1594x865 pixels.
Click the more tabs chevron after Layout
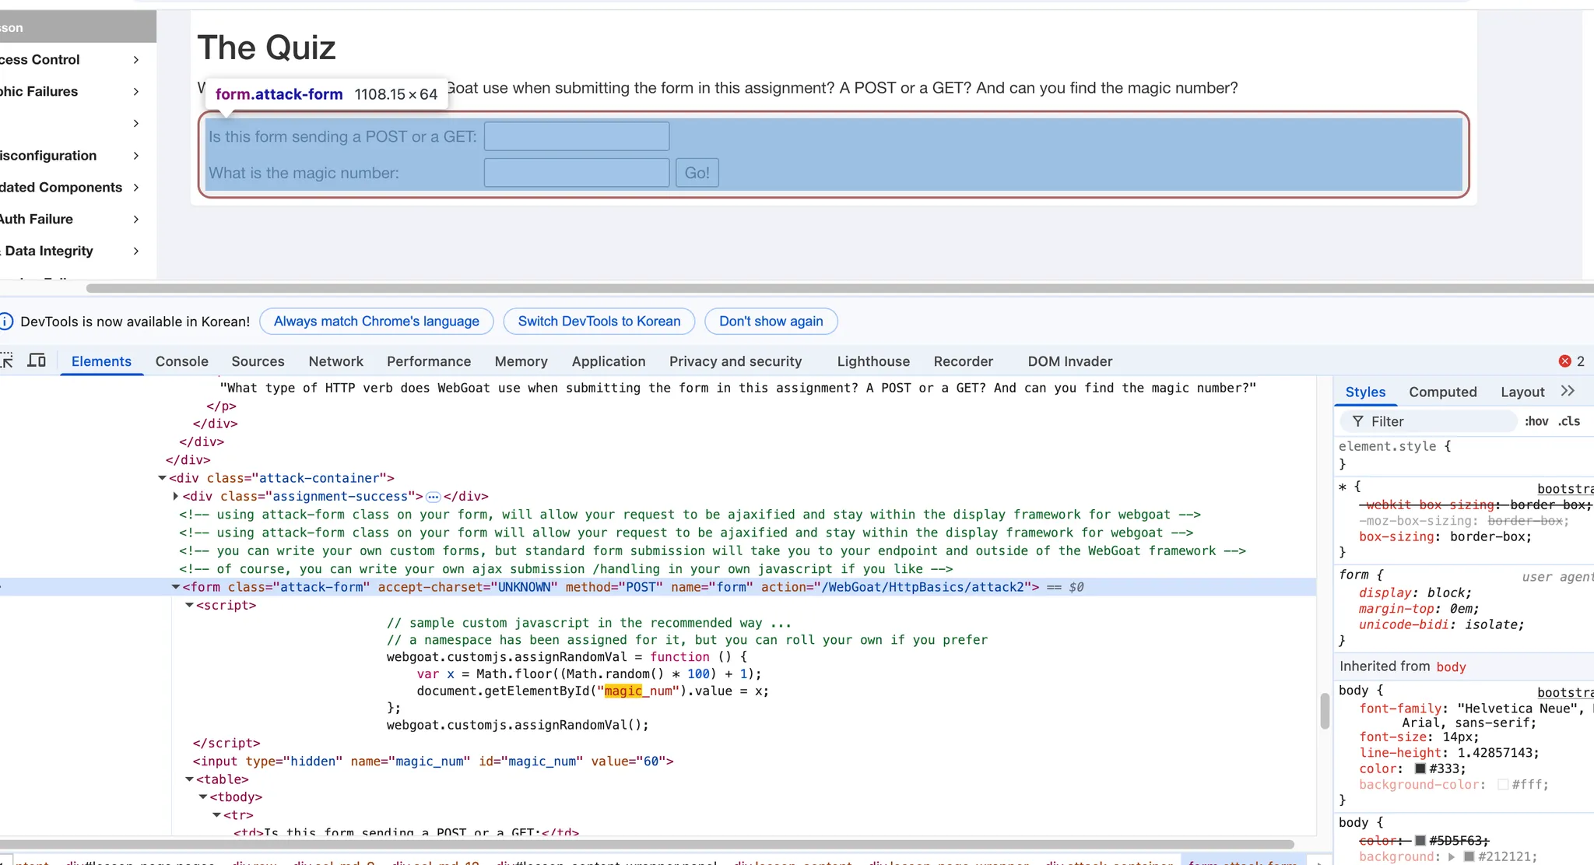tap(1568, 391)
